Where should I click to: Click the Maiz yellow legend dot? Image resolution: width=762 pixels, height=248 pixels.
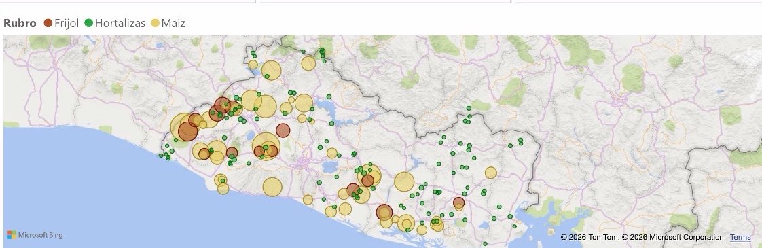pyautogui.click(x=156, y=23)
